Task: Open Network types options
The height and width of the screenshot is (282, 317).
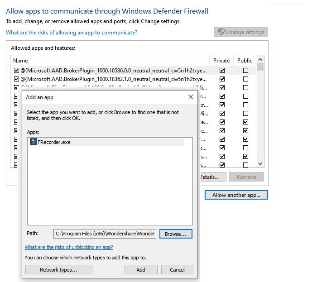Action: (x=58, y=270)
